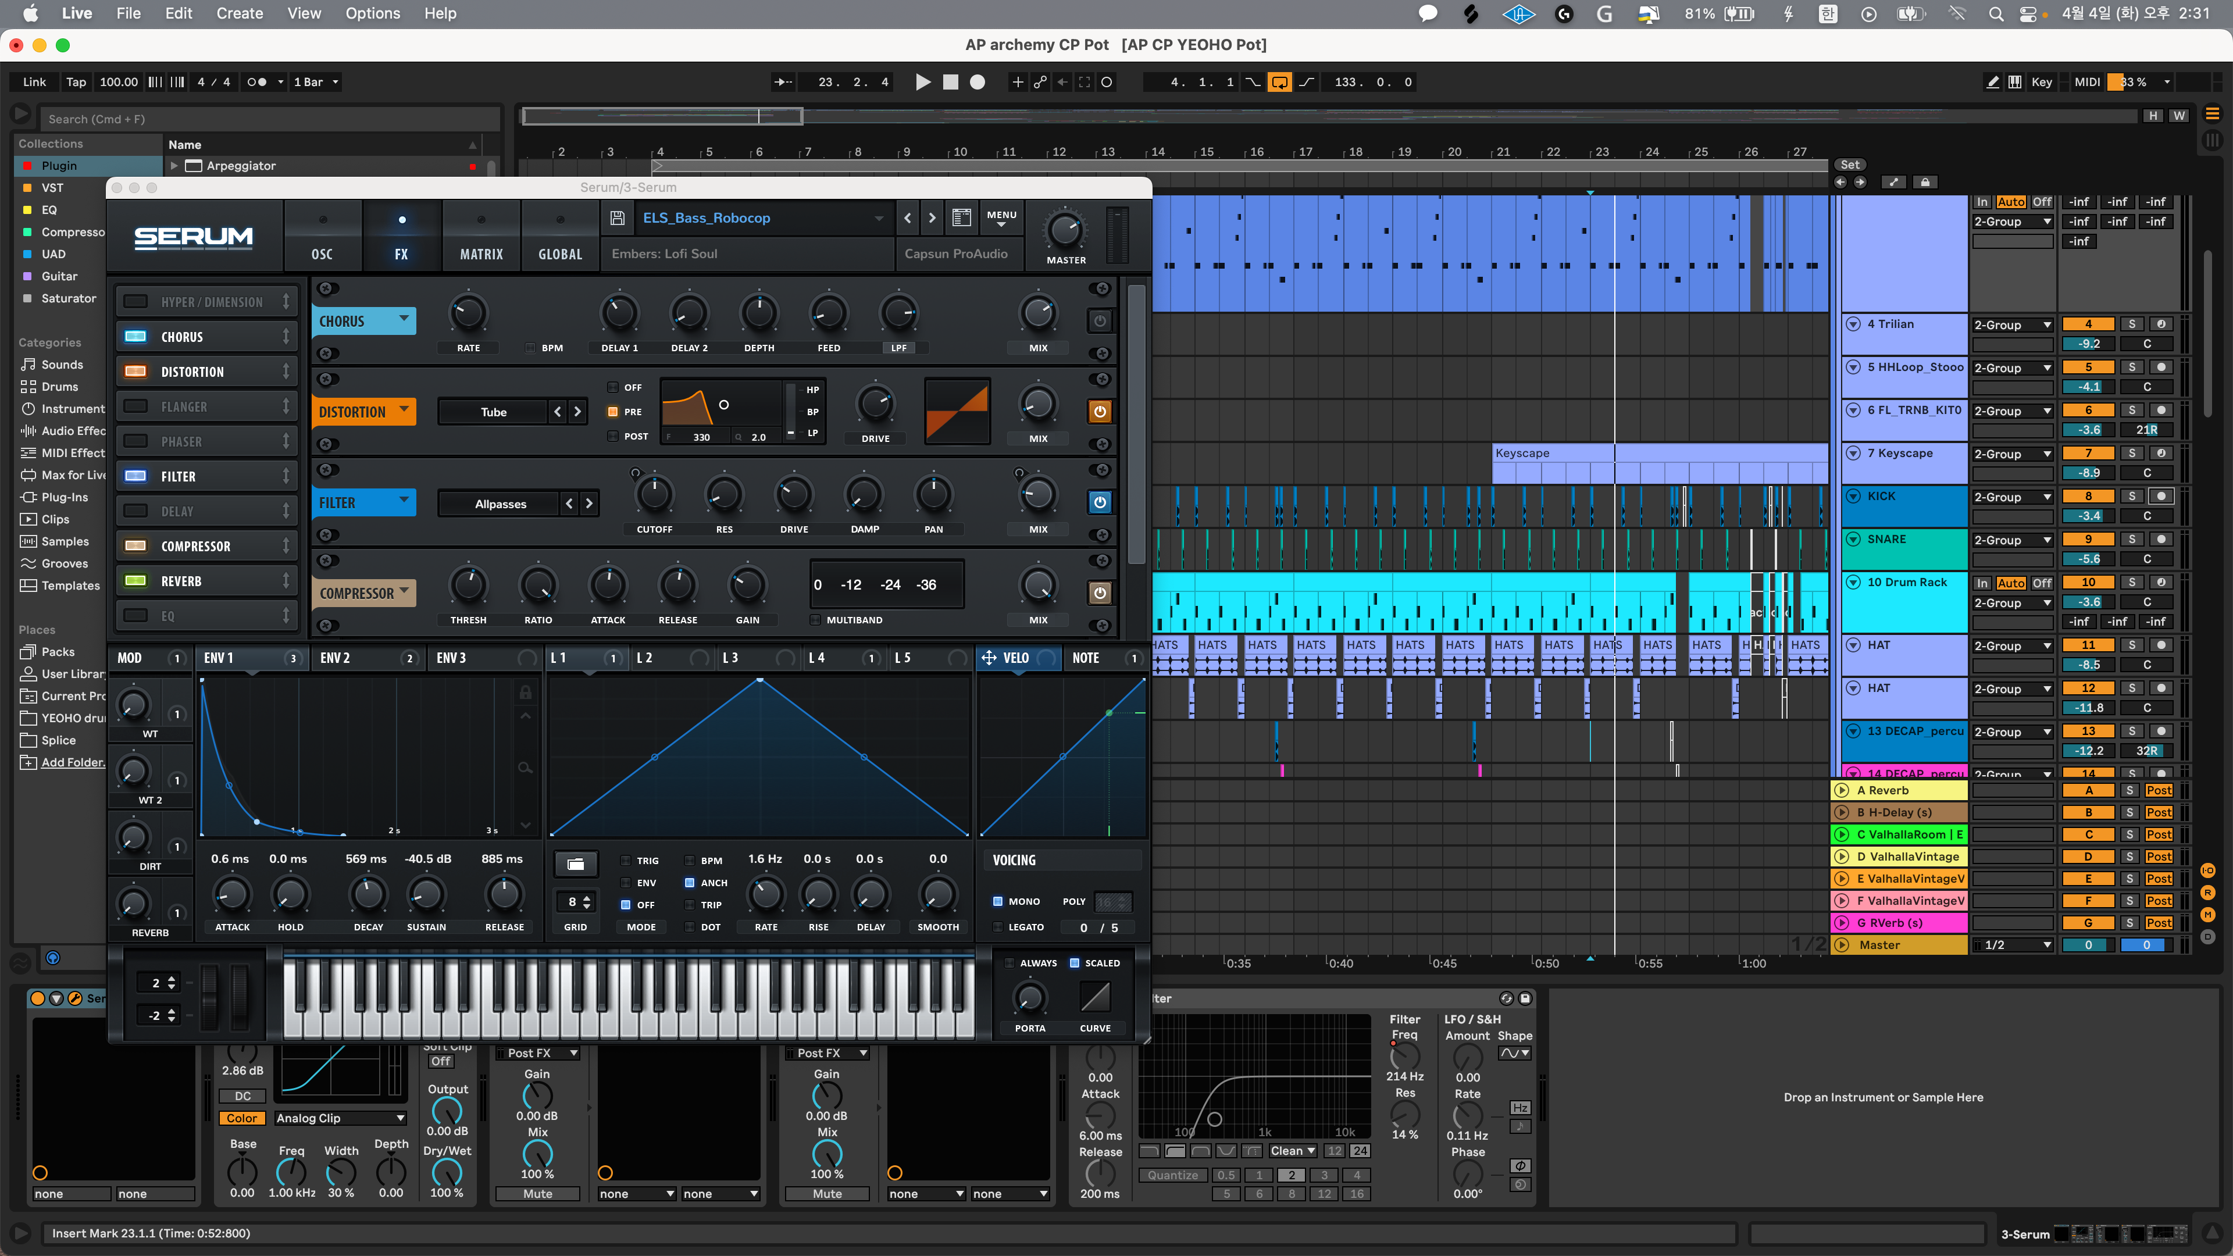Image resolution: width=2233 pixels, height=1256 pixels.
Task: Toggle Chorus effect power button
Action: click(1100, 322)
